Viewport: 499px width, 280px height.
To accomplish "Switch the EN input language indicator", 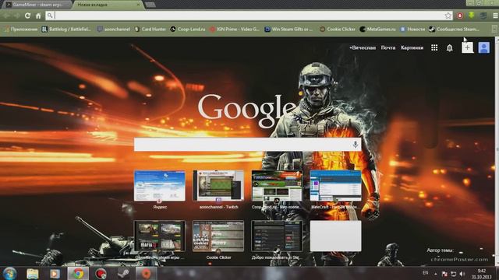I will pyautogui.click(x=425, y=273).
